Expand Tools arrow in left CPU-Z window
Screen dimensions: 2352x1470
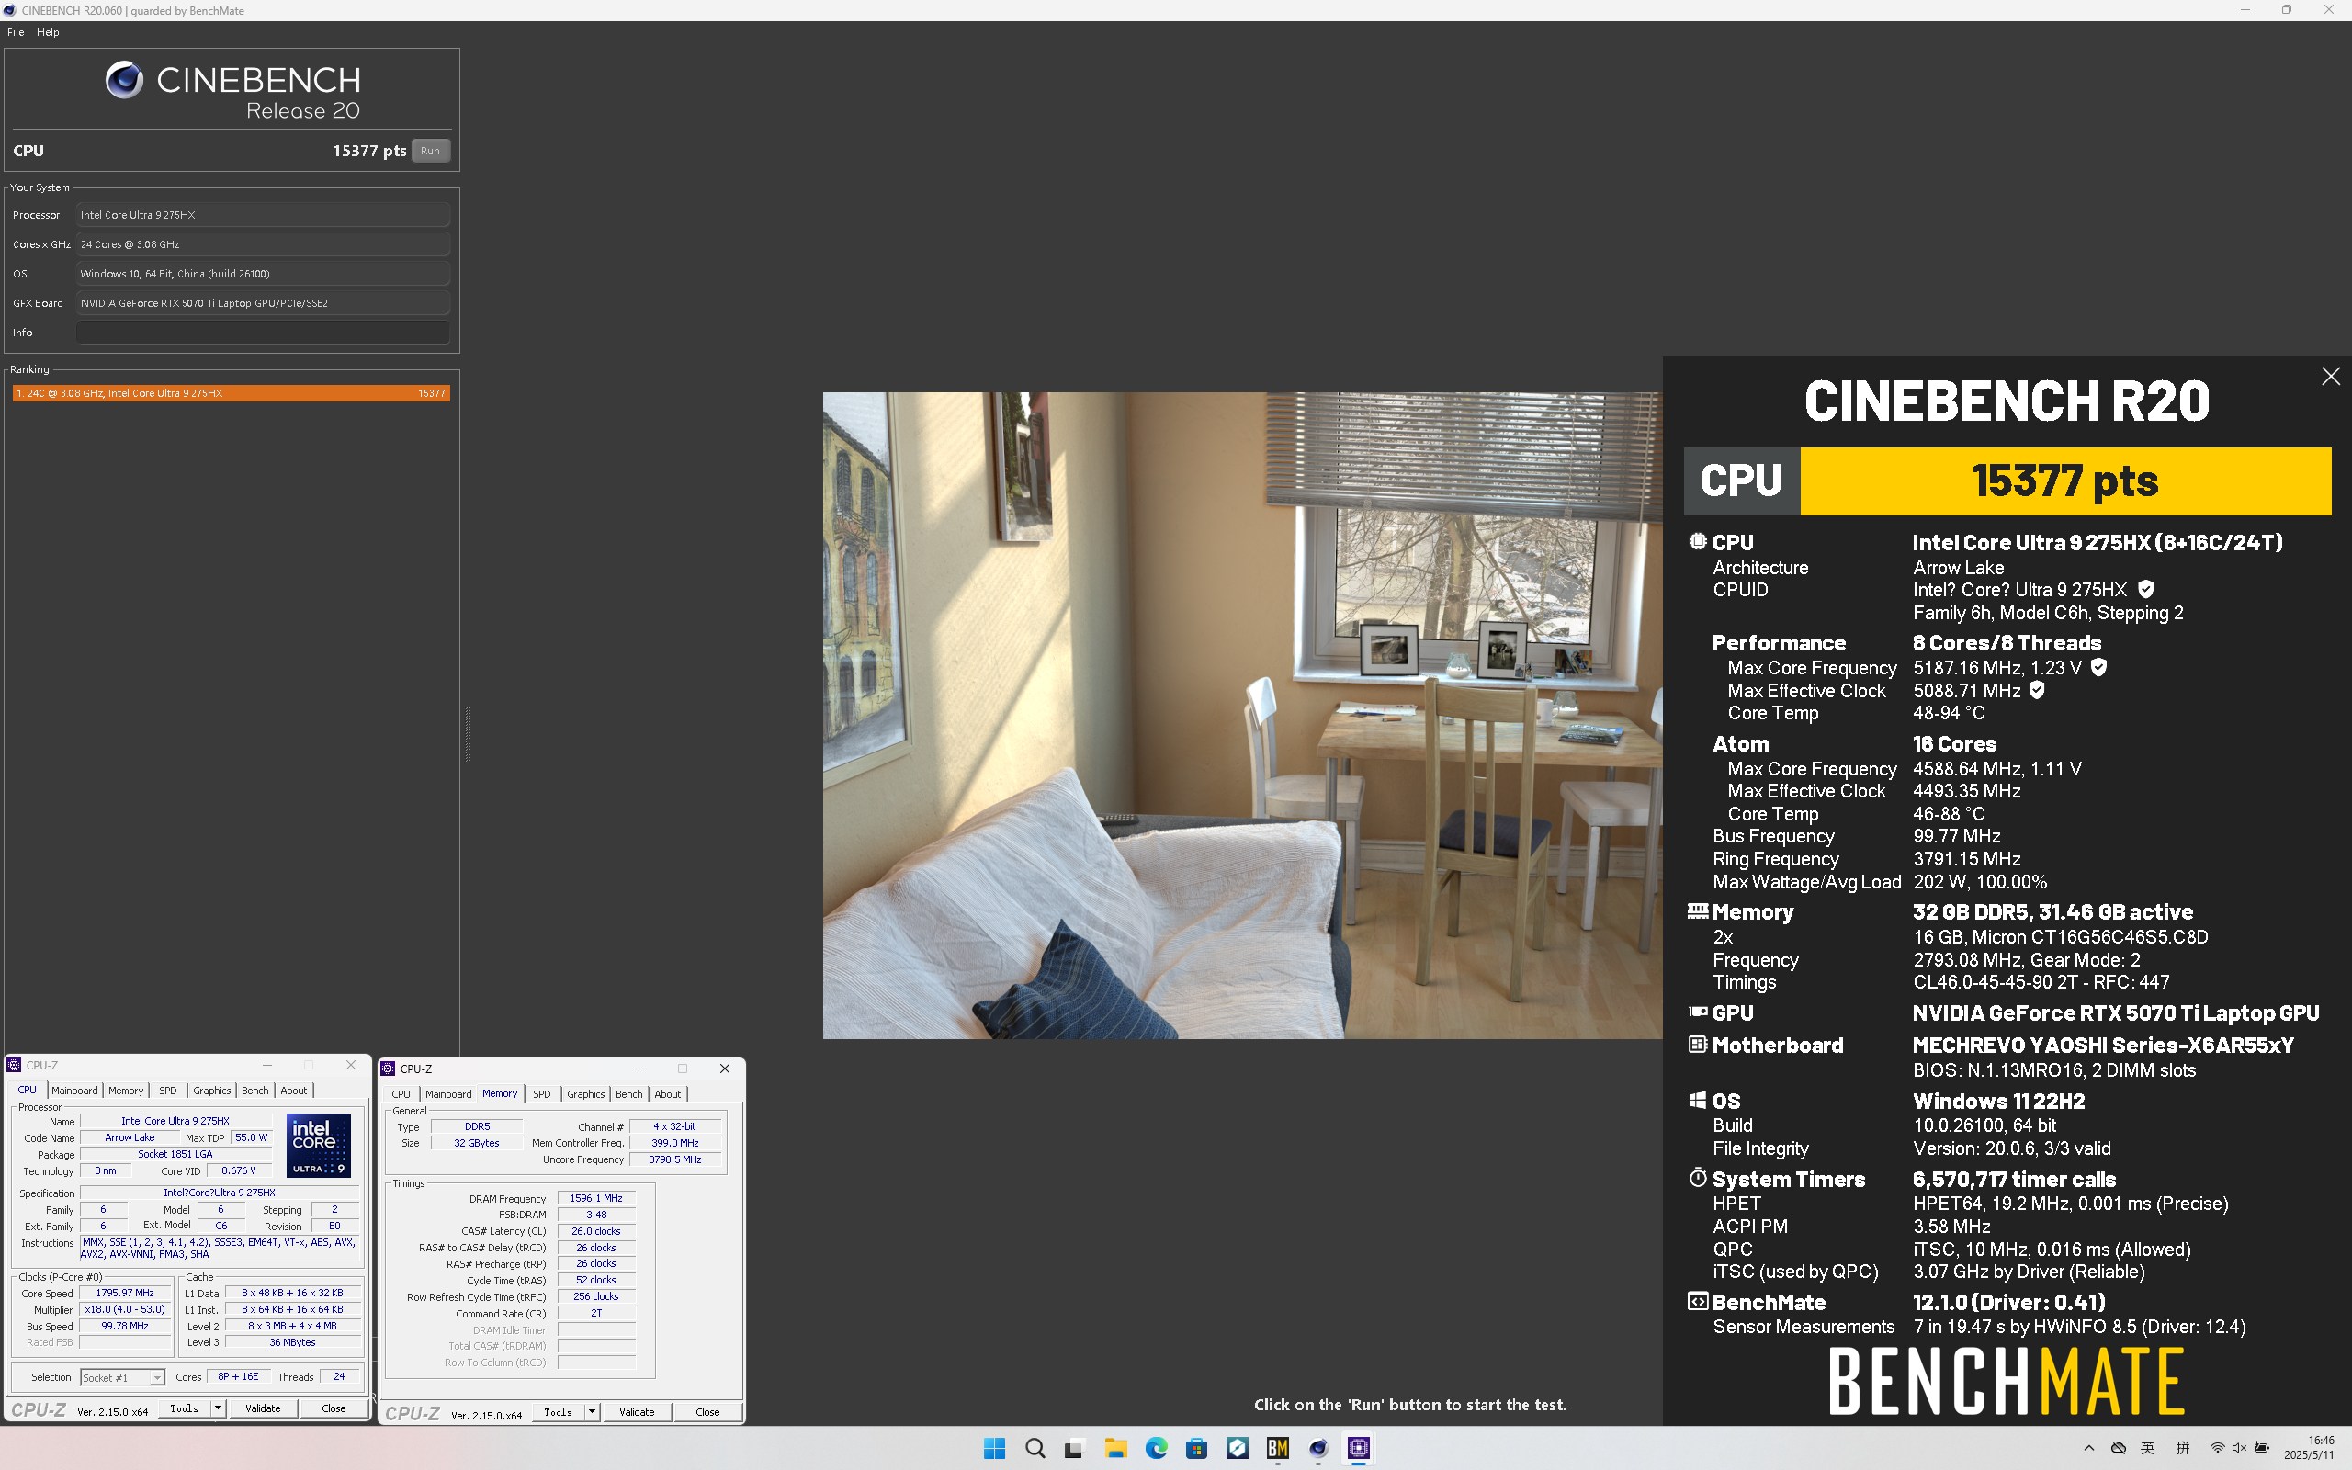[x=218, y=1408]
